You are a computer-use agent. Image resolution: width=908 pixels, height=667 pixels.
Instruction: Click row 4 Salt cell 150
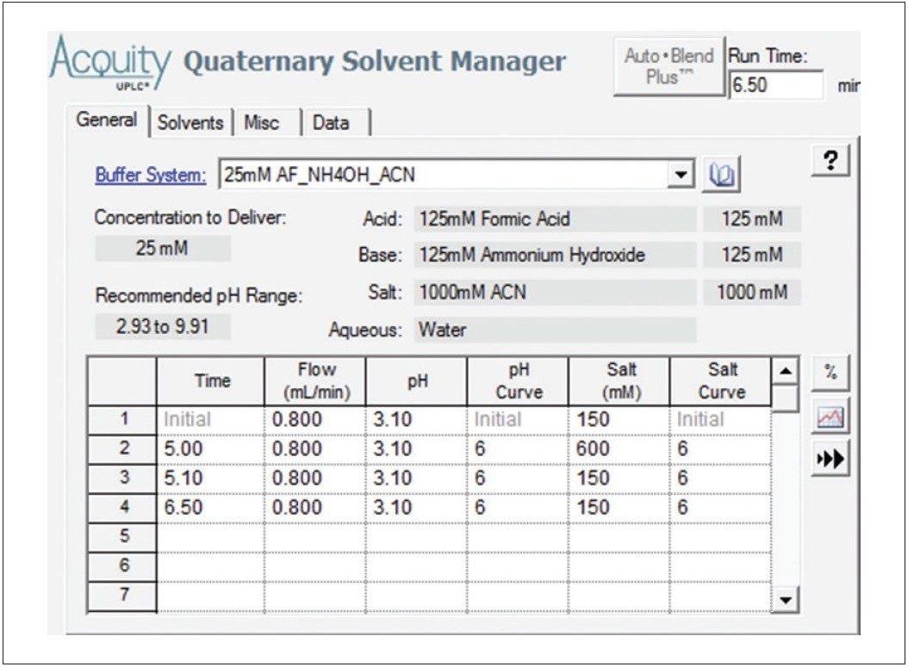pos(619,508)
